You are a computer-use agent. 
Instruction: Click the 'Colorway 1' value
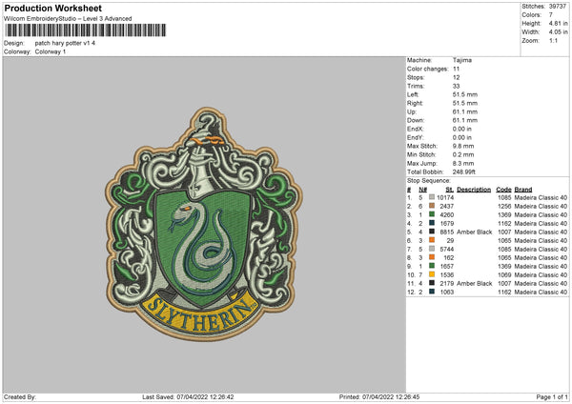(51, 51)
